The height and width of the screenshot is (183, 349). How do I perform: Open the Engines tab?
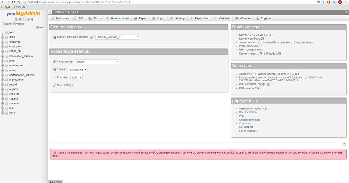point(263,18)
